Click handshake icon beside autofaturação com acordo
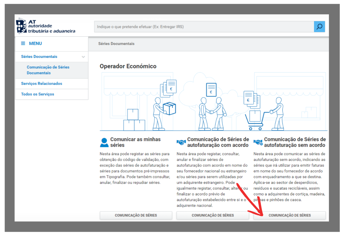This screenshot has height=235, width=343. tap(181, 142)
